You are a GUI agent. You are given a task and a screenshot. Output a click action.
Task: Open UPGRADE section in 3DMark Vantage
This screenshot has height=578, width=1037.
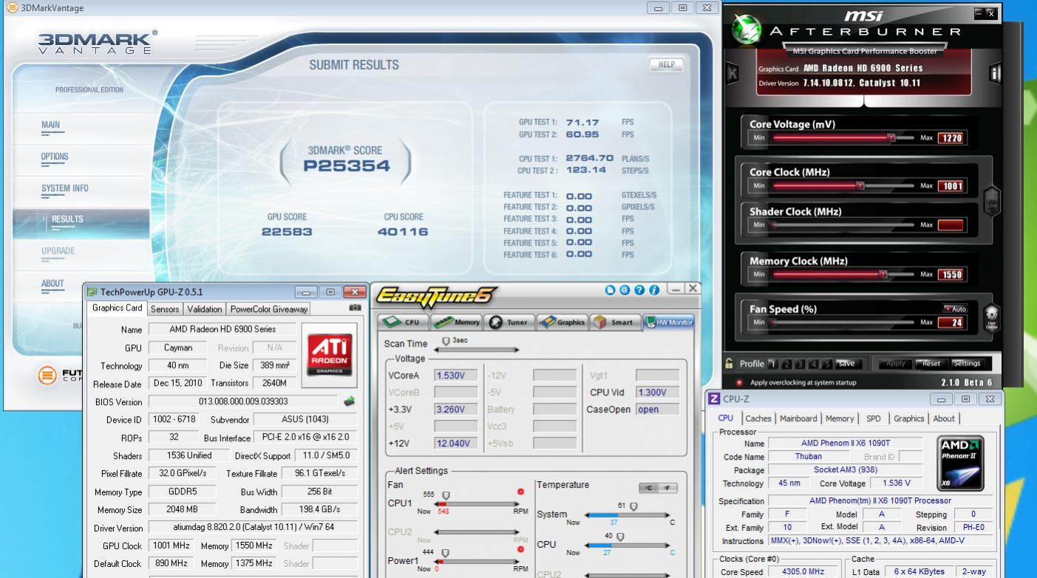pyautogui.click(x=58, y=251)
